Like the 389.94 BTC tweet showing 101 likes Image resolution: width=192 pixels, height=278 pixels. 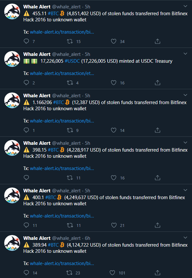[112, 273]
